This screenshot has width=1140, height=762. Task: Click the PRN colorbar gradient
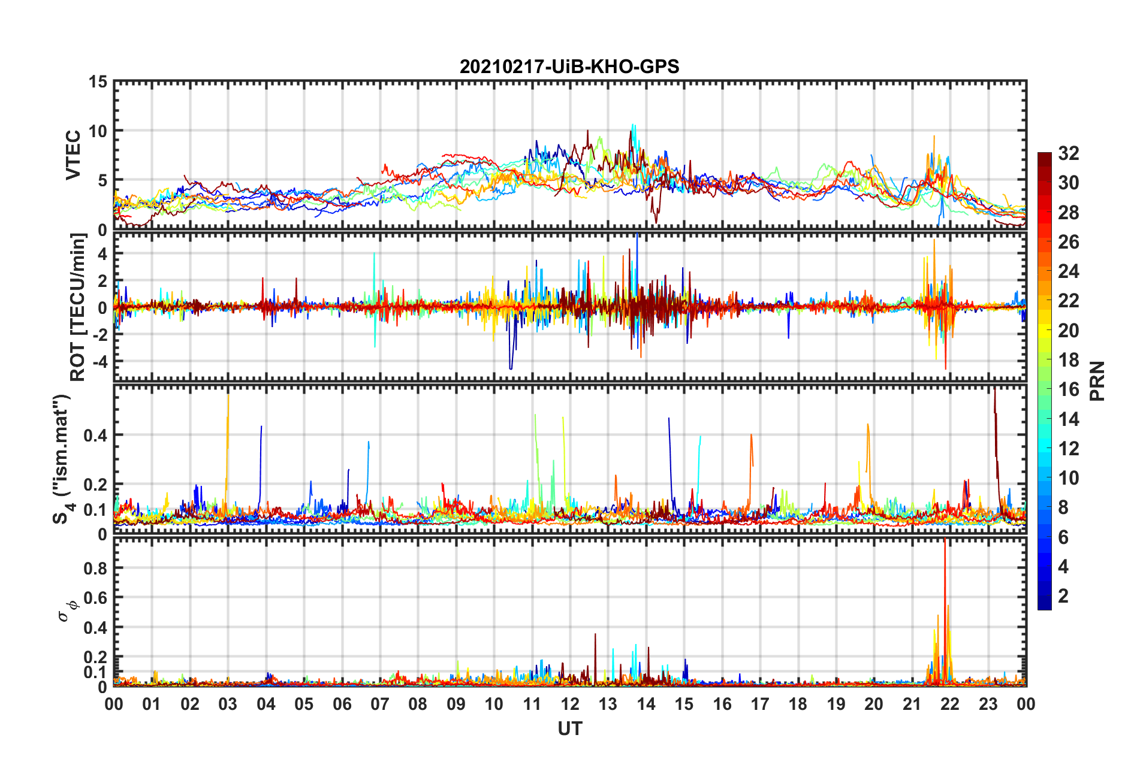point(1045,381)
